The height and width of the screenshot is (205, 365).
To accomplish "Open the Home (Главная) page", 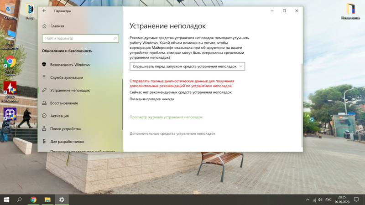I will pos(57,26).
